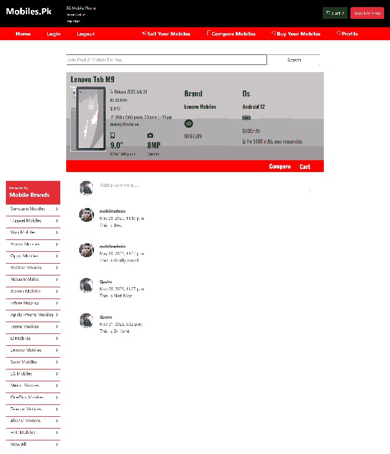Click mobileadmin avatar on 'Really Good' comment
The width and height of the screenshot is (390, 454).
86,250
